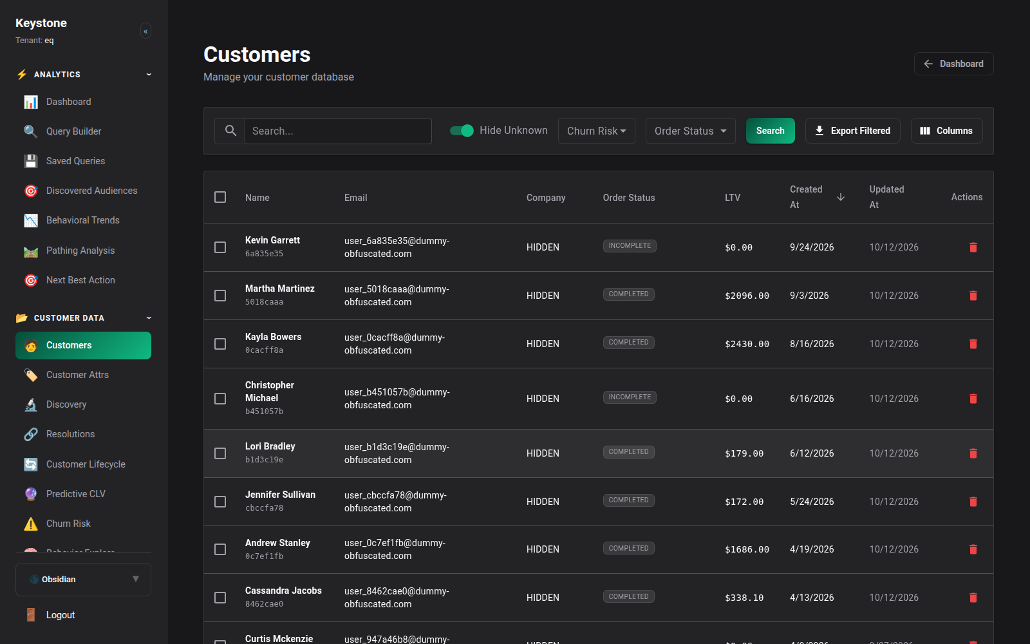This screenshot has width=1030, height=644.
Task: Collapse the Customer Data section
Action: (x=84, y=318)
